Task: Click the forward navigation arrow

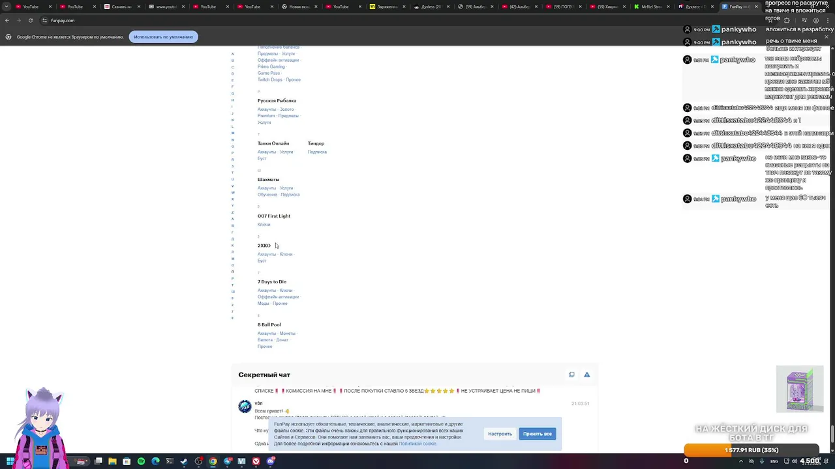Action: (x=18, y=20)
